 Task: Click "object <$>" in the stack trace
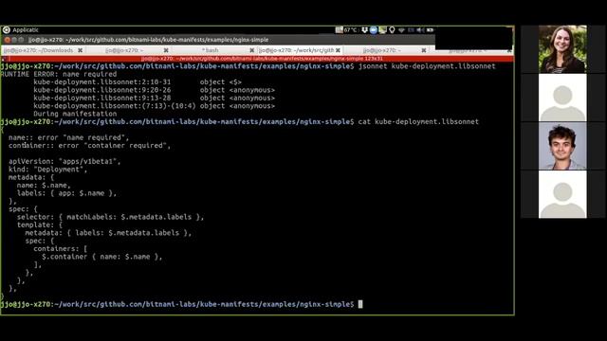click(221, 82)
